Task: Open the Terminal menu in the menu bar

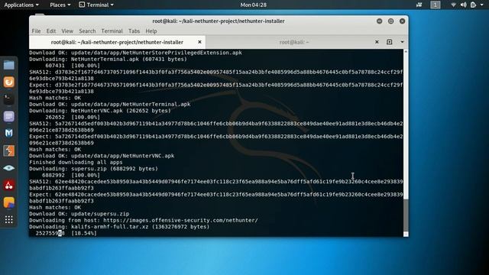Action: tap(112, 31)
